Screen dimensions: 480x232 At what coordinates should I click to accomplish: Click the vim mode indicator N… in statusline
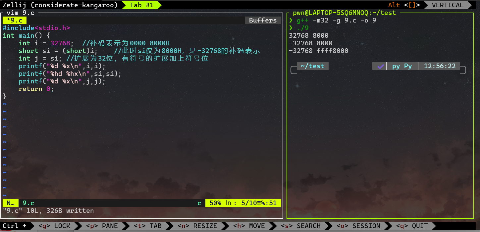10,203
